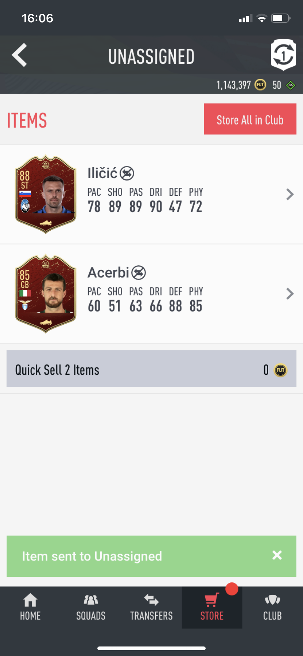Select the Iličić 88 ST player card
Viewport: 303px width, 656px height.
click(46, 194)
